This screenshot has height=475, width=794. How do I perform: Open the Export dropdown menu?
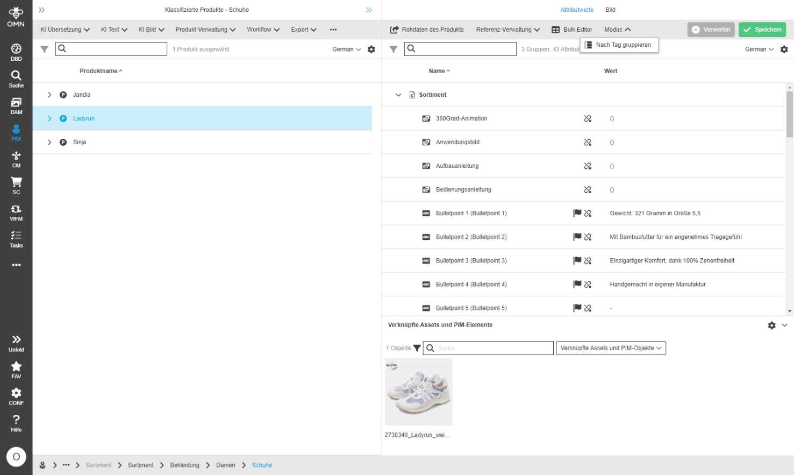(x=304, y=30)
